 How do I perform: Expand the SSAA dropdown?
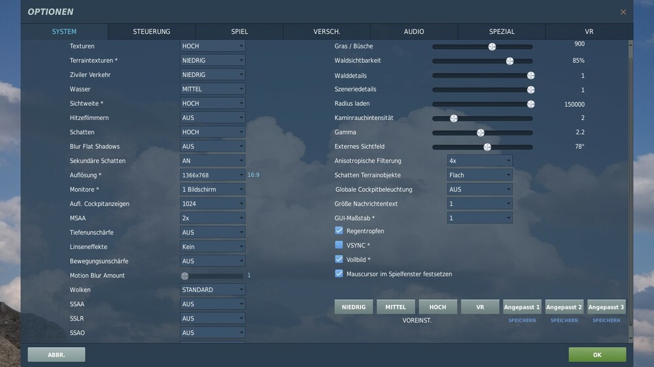pyautogui.click(x=213, y=304)
